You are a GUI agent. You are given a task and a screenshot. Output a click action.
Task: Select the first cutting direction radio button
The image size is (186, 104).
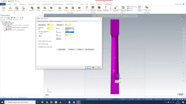40,34
